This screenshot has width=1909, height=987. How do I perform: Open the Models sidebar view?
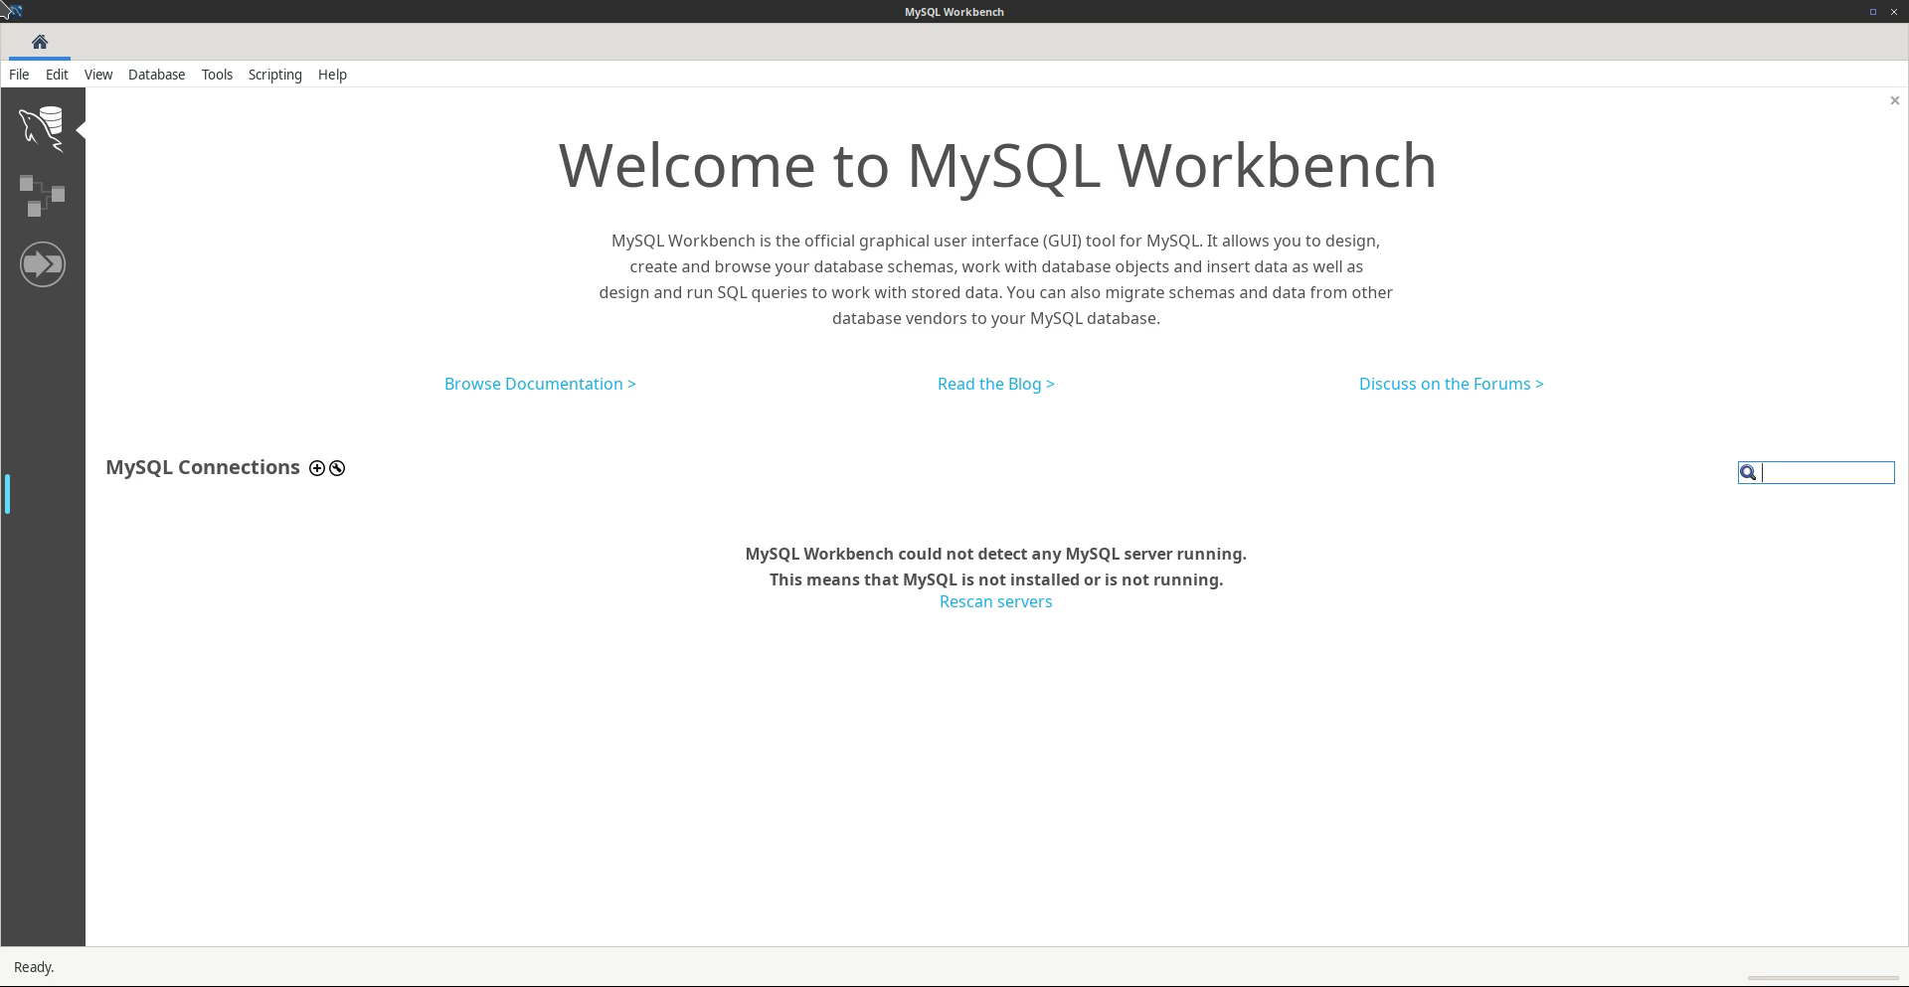click(42, 196)
